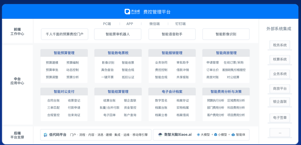Select 千人千面的预算费控门户 box

(x=64, y=34)
